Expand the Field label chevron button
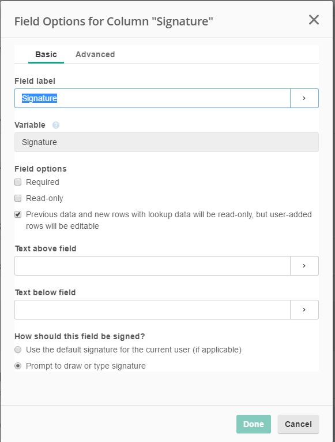This screenshot has height=442, width=335. [304, 98]
